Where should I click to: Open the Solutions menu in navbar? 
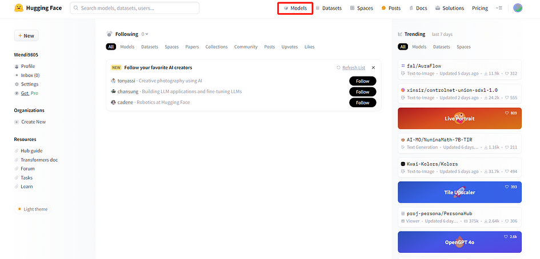coord(449,8)
